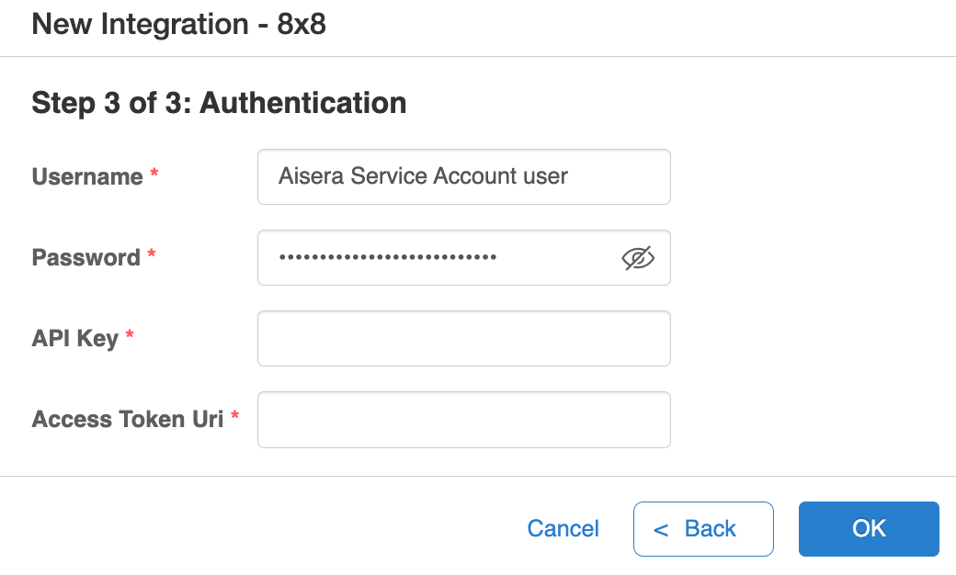Cancel the new integration setup

click(x=563, y=529)
